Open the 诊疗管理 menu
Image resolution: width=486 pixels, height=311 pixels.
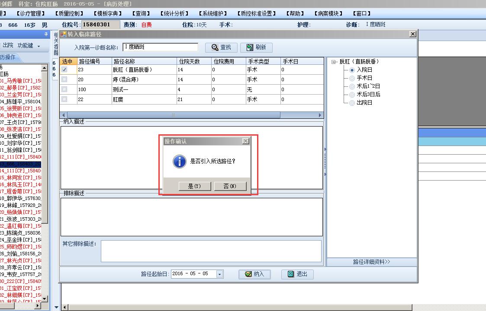point(30,14)
